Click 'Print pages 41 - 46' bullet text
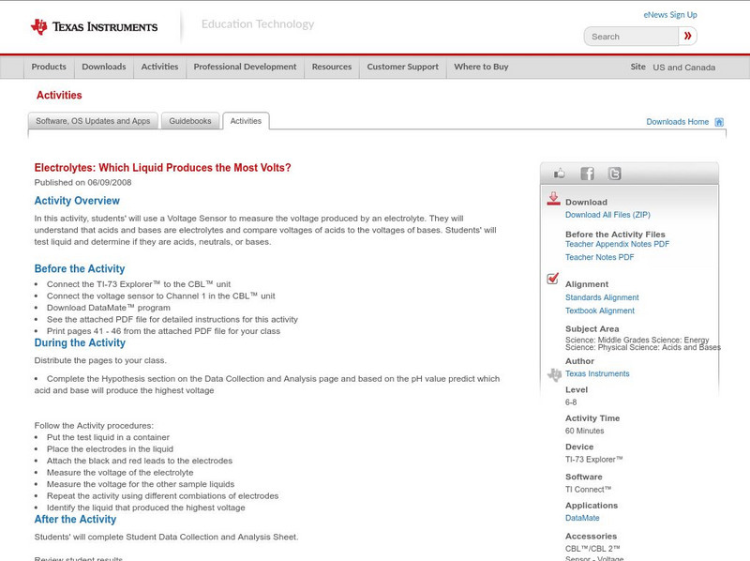The height and width of the screenshot is (561, 750). pos(163,331)
